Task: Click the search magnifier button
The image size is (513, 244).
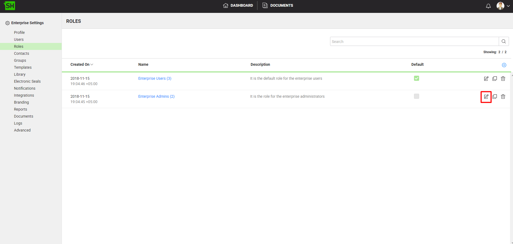Action: [x=504, y=41]
